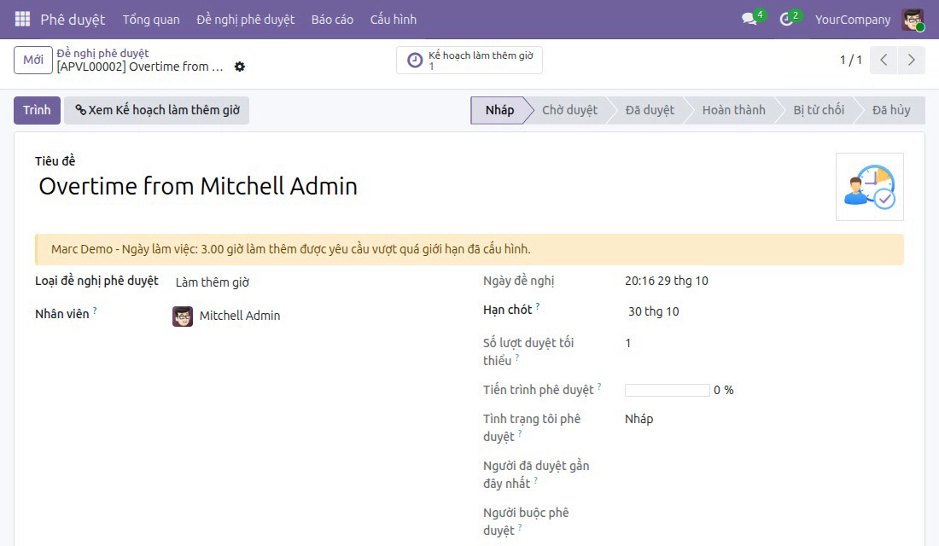Open Kế hoạch làm thêm giờ stat button
The image size is (939, 546).
(x=469, y=60)
